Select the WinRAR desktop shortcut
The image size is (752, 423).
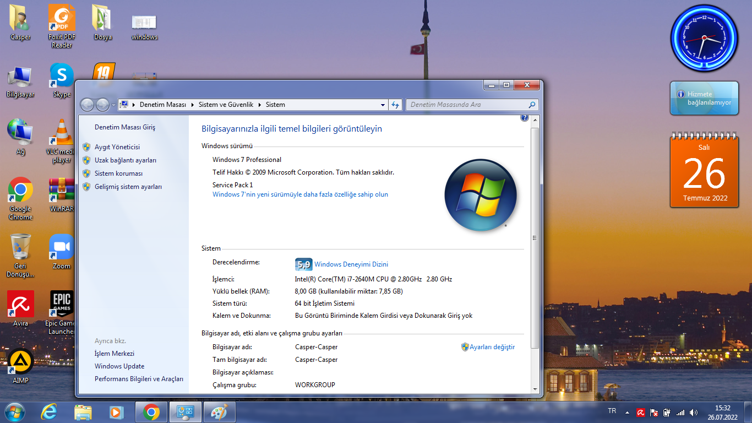coord(62,194)
